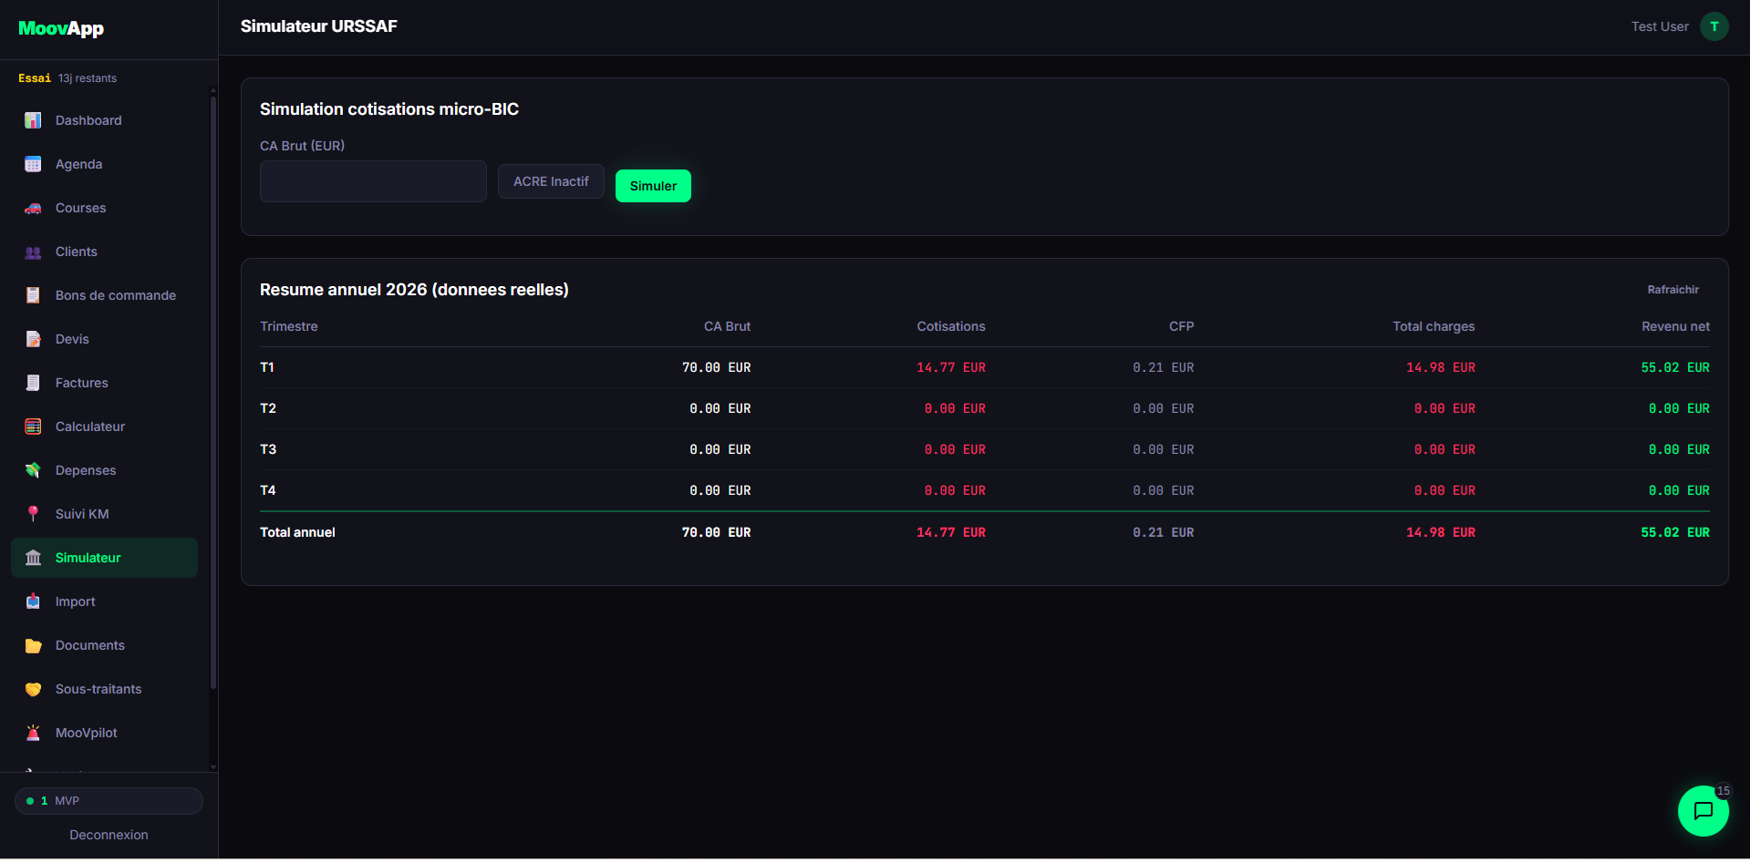The width and height of the screenshot is (1750, 863).
Task: Click the Import menu label
Action: pyautogui.click(x=75, y=601)
